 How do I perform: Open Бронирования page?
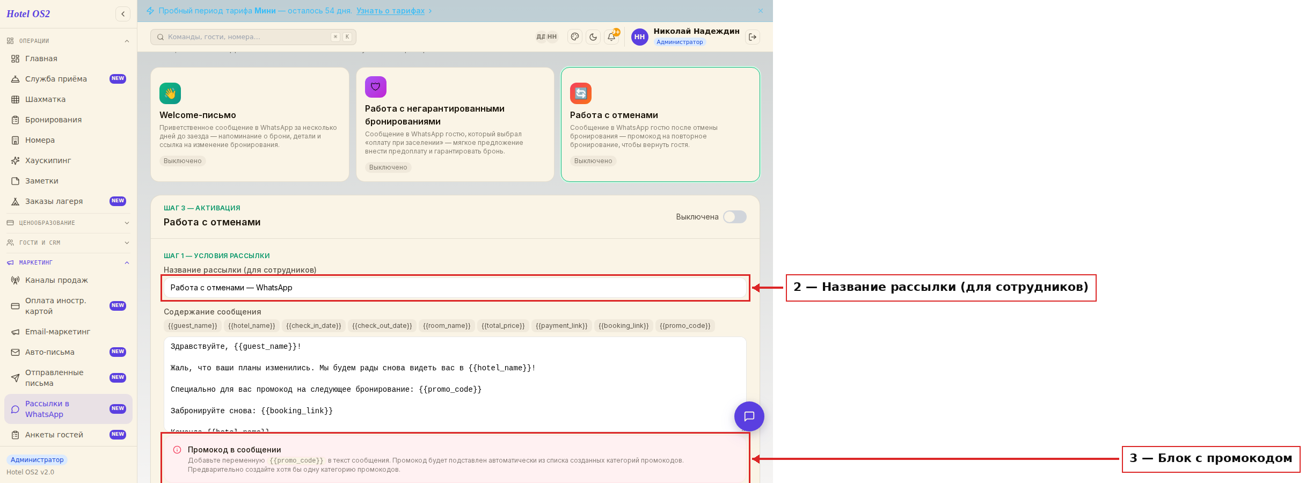pyautogui.click(x=68, y=120)
